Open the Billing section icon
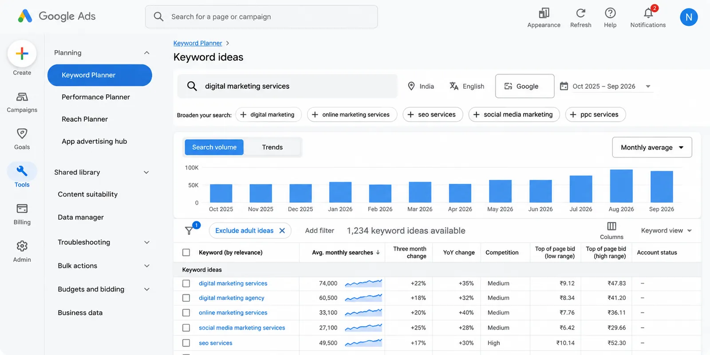The image size is (710, 355). pyautogui.click(x=22, y=209)
